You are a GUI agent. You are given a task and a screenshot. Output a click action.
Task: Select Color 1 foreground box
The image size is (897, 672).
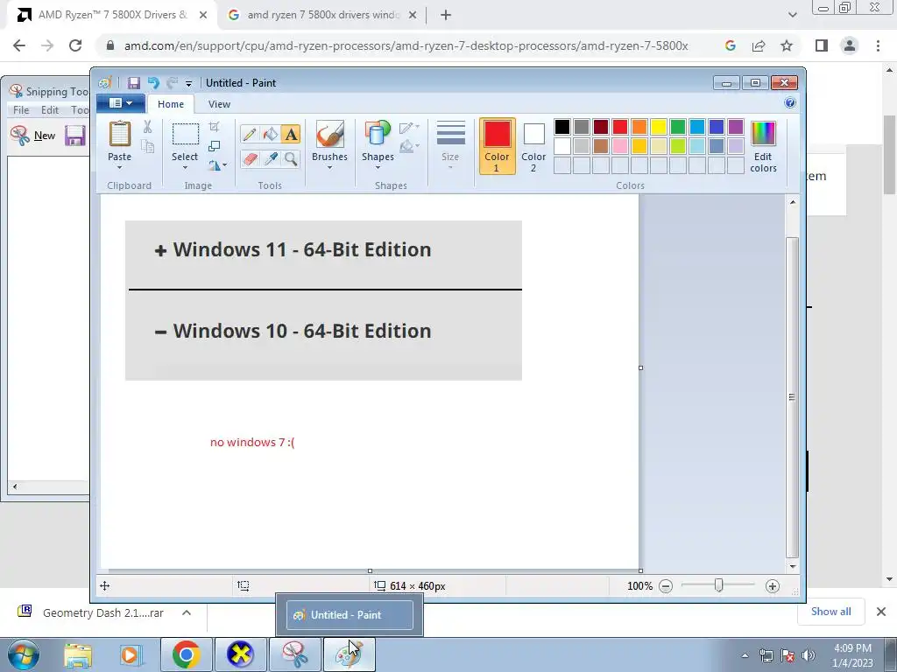pos(497,146)
